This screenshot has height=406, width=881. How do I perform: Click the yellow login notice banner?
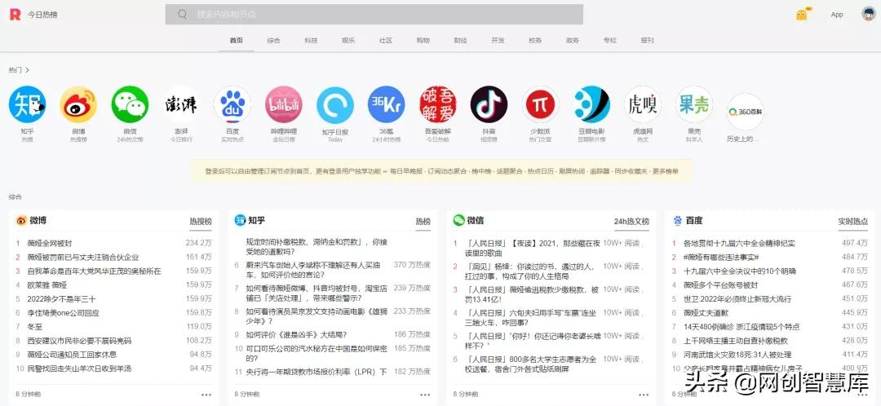(441, 171)
